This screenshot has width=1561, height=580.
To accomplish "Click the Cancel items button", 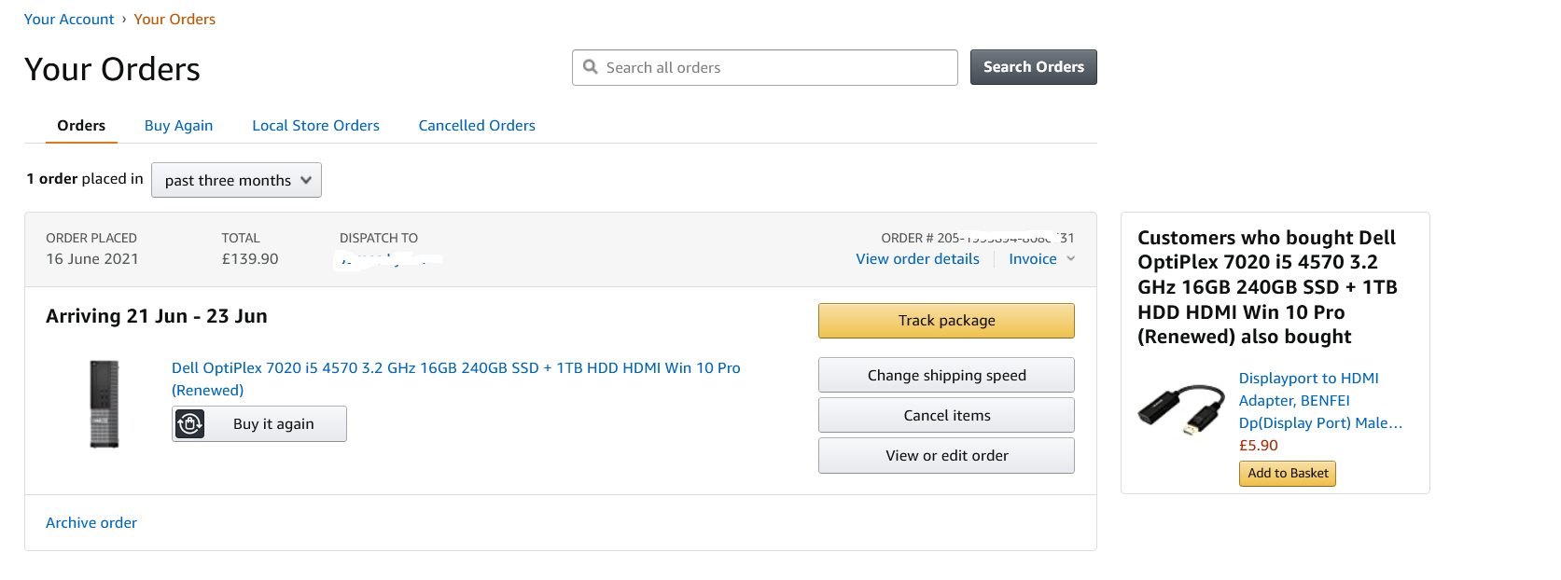I will pyautogui.click(x=946, y=415).
